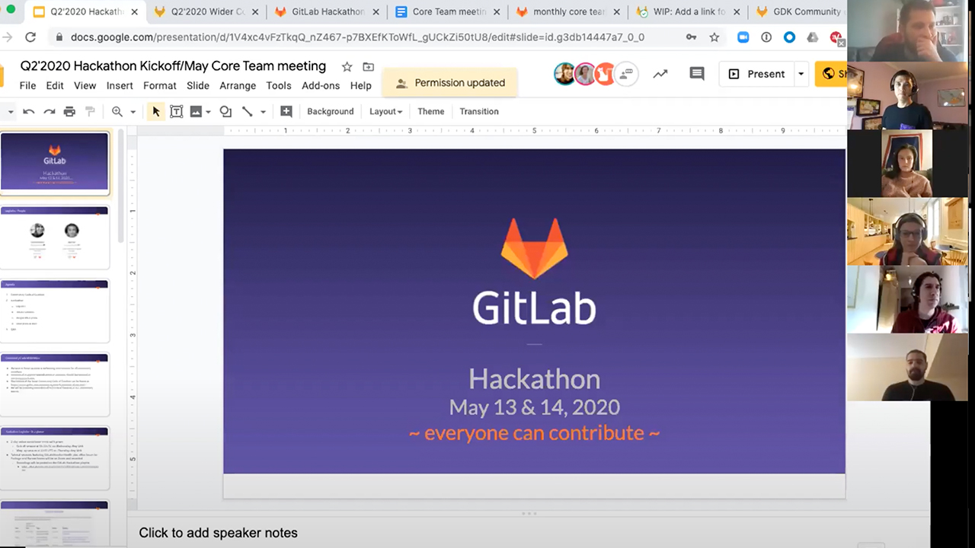Open the Tools menu
The height and width of the screenshot is (548, 975).
pyautogui.click(x=279, y=85)
